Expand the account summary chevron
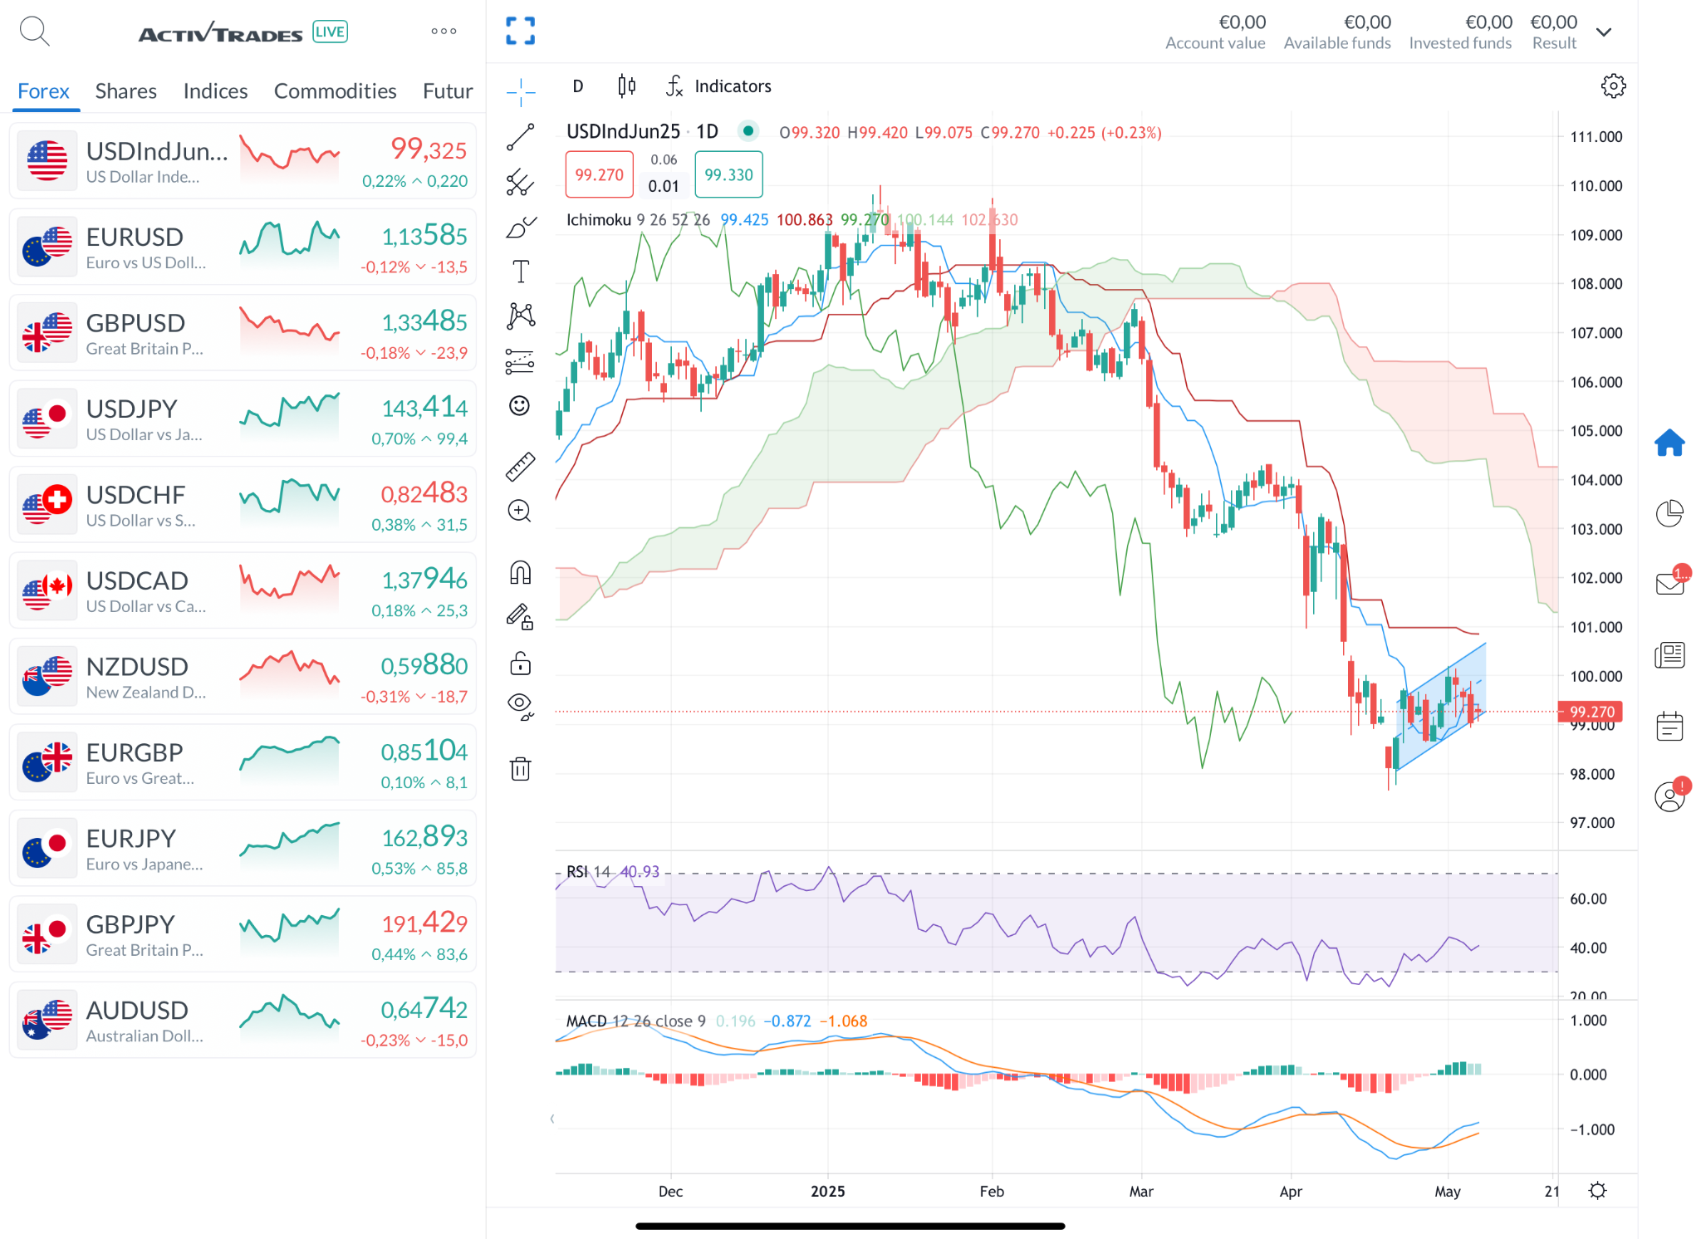 point(1604,32)
